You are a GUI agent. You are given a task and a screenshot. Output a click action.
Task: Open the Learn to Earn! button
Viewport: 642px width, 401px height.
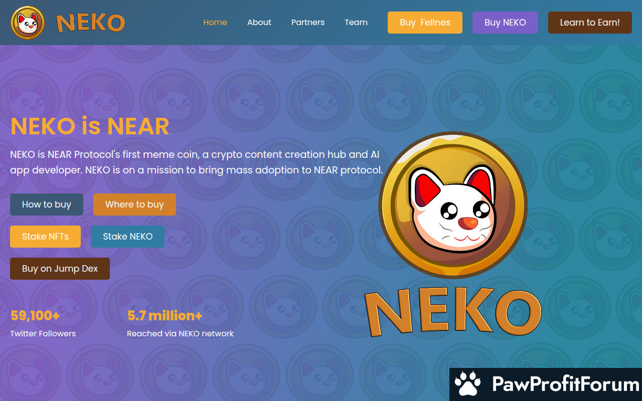pos(590,23)
